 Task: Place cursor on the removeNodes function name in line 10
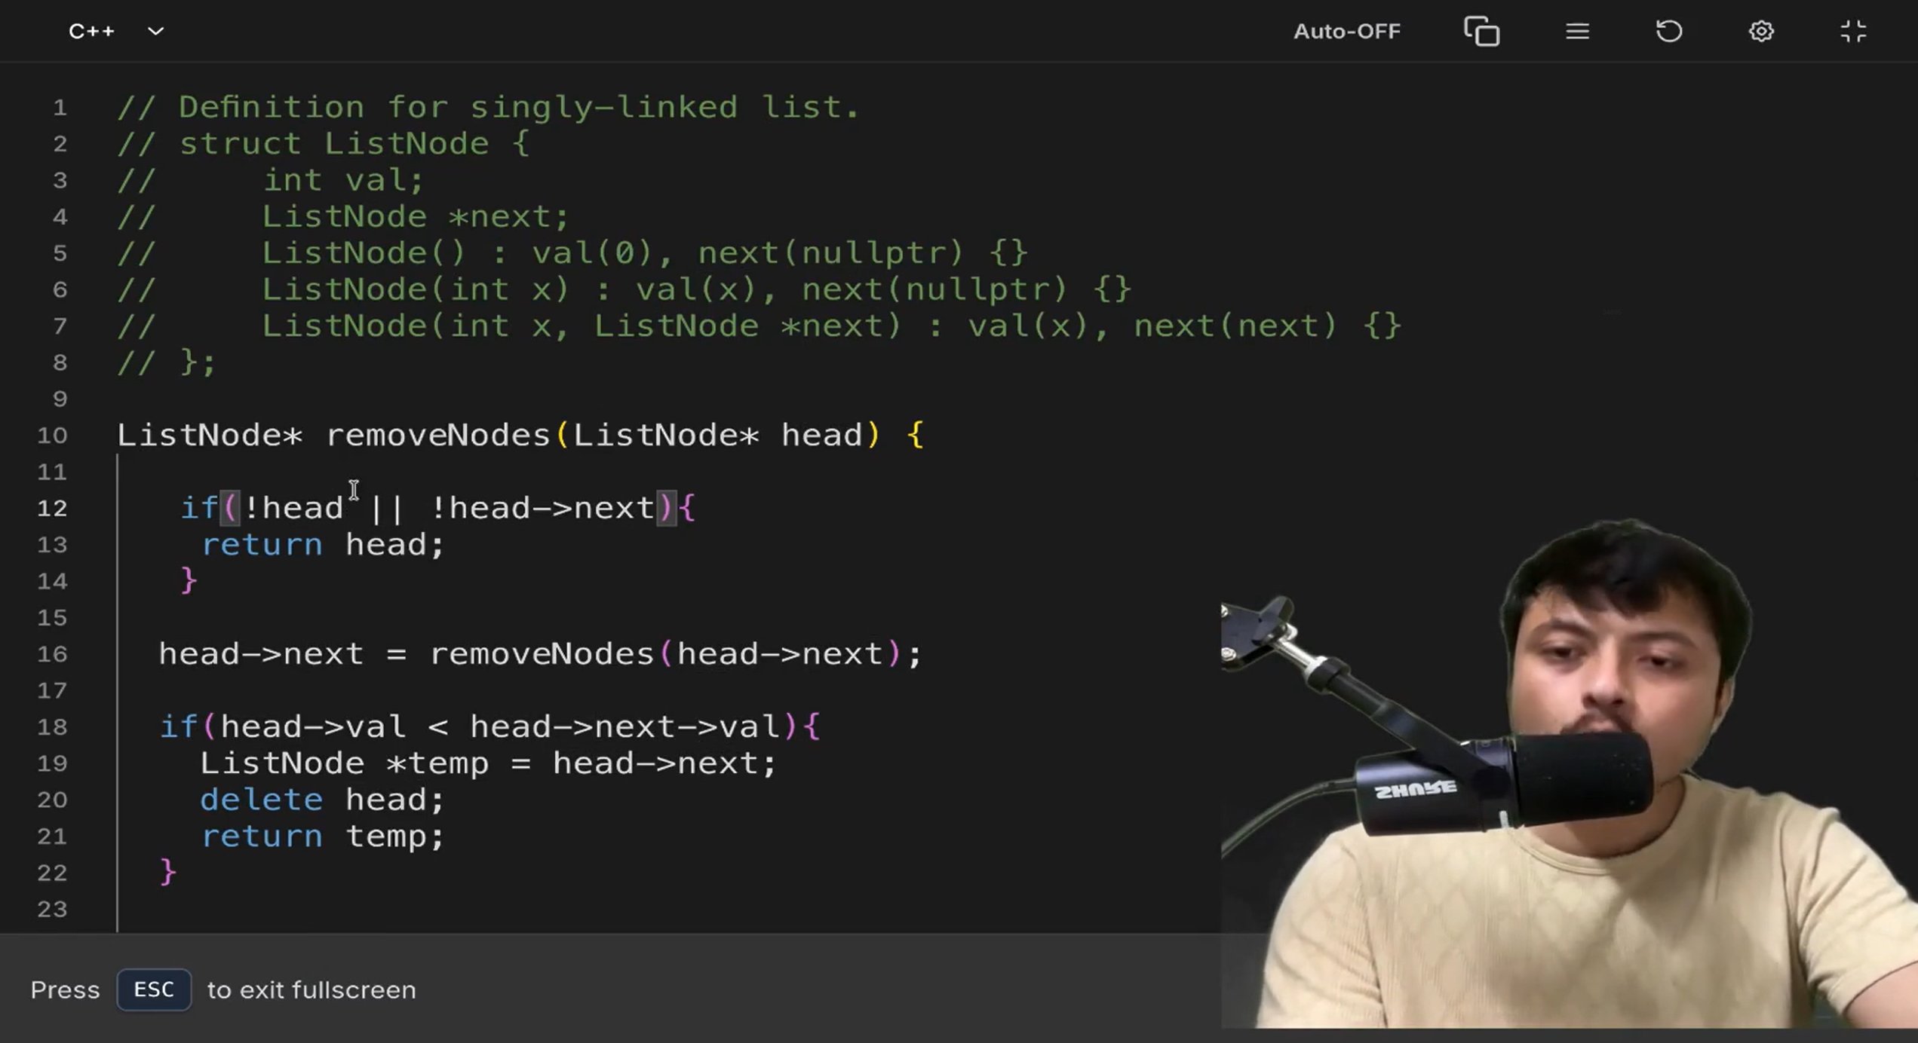437,436
